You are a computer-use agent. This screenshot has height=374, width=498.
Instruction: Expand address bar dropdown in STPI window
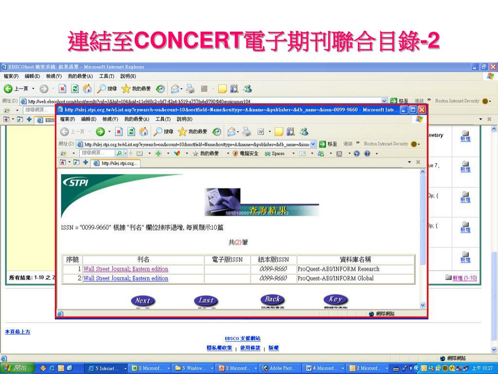pyautogui.click(x=313, y=144)
